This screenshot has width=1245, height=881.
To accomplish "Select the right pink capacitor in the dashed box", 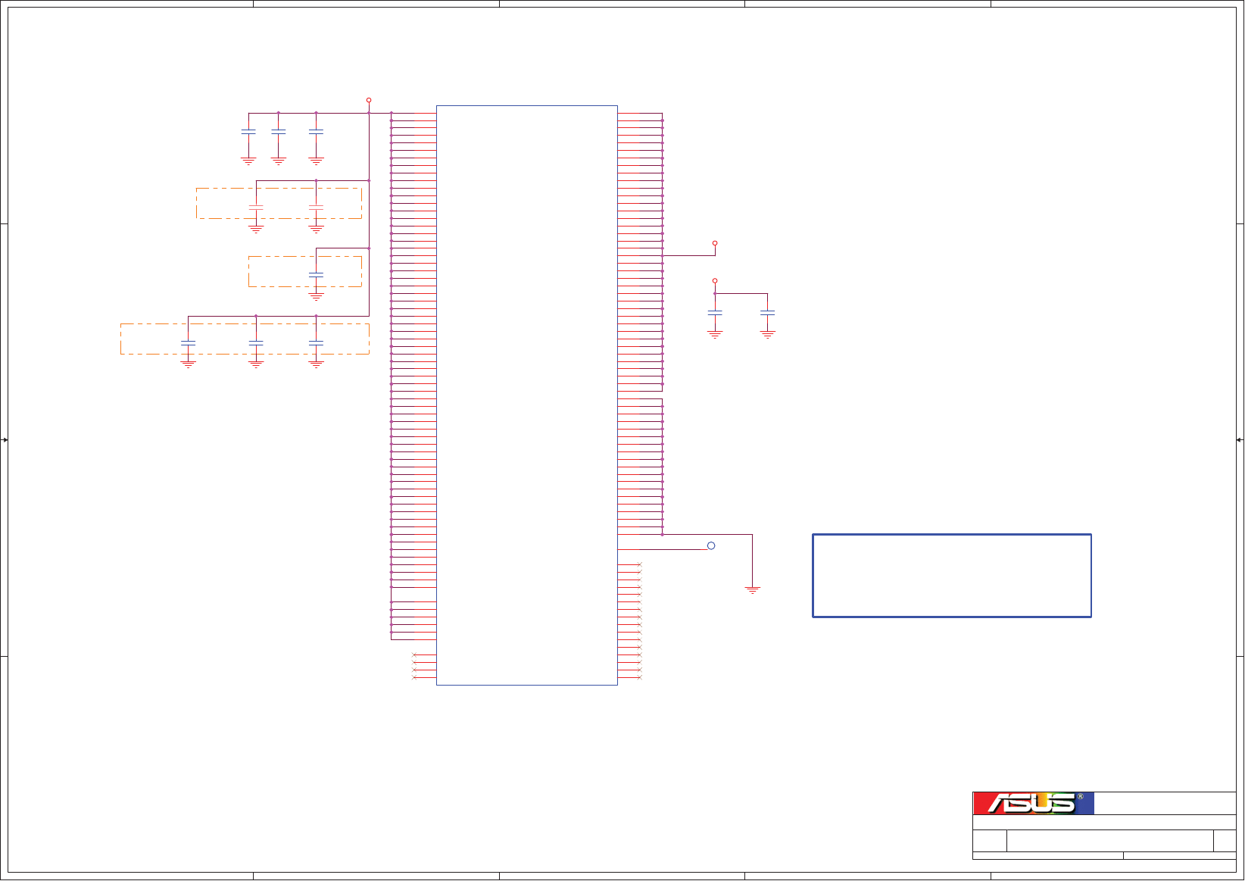I will tap(317, 207).
